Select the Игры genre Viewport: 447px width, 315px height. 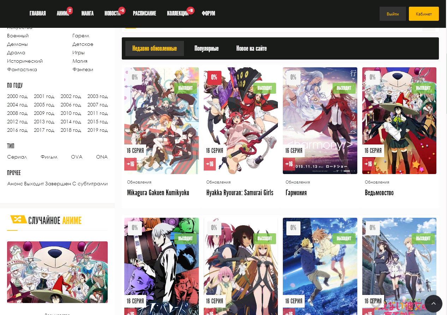78,52
